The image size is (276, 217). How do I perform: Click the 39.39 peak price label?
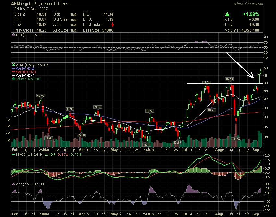97,107
